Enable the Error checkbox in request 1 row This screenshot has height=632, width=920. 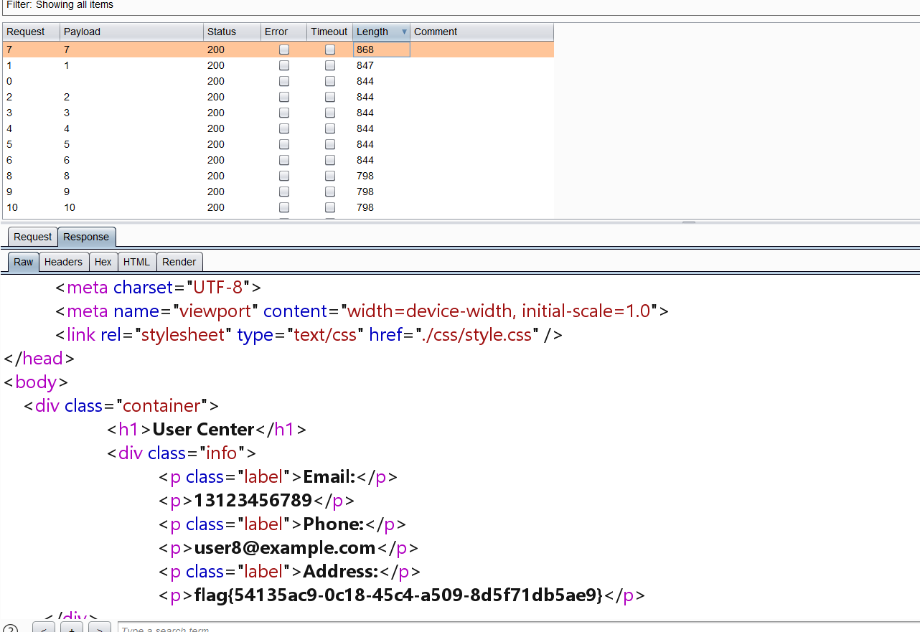(284, 65)
